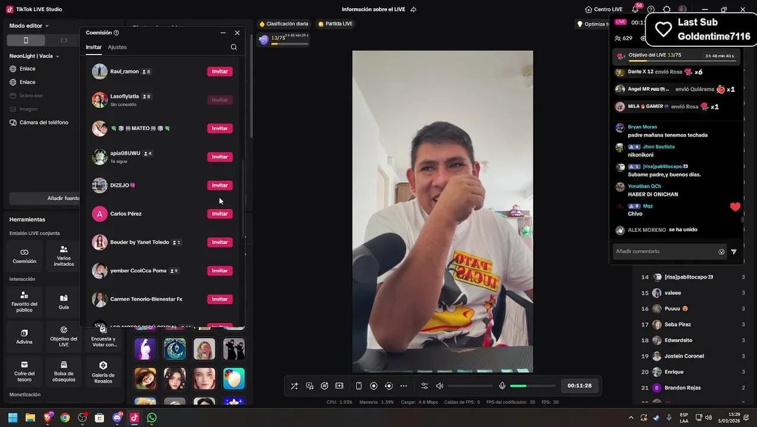This screenshot has width=757, height=427.
Task: Open the Guía tool
Action: 64,302
